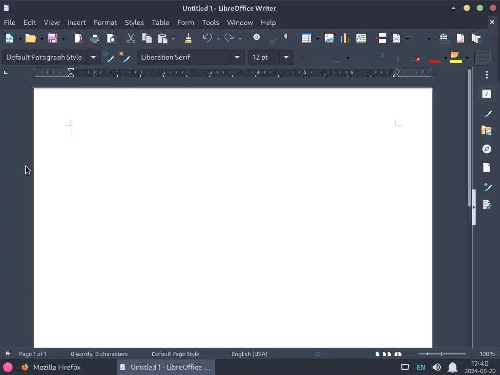Viewport: 500px width, 375px height.
Task: Create new style from selection
Action: click(125, 58)
